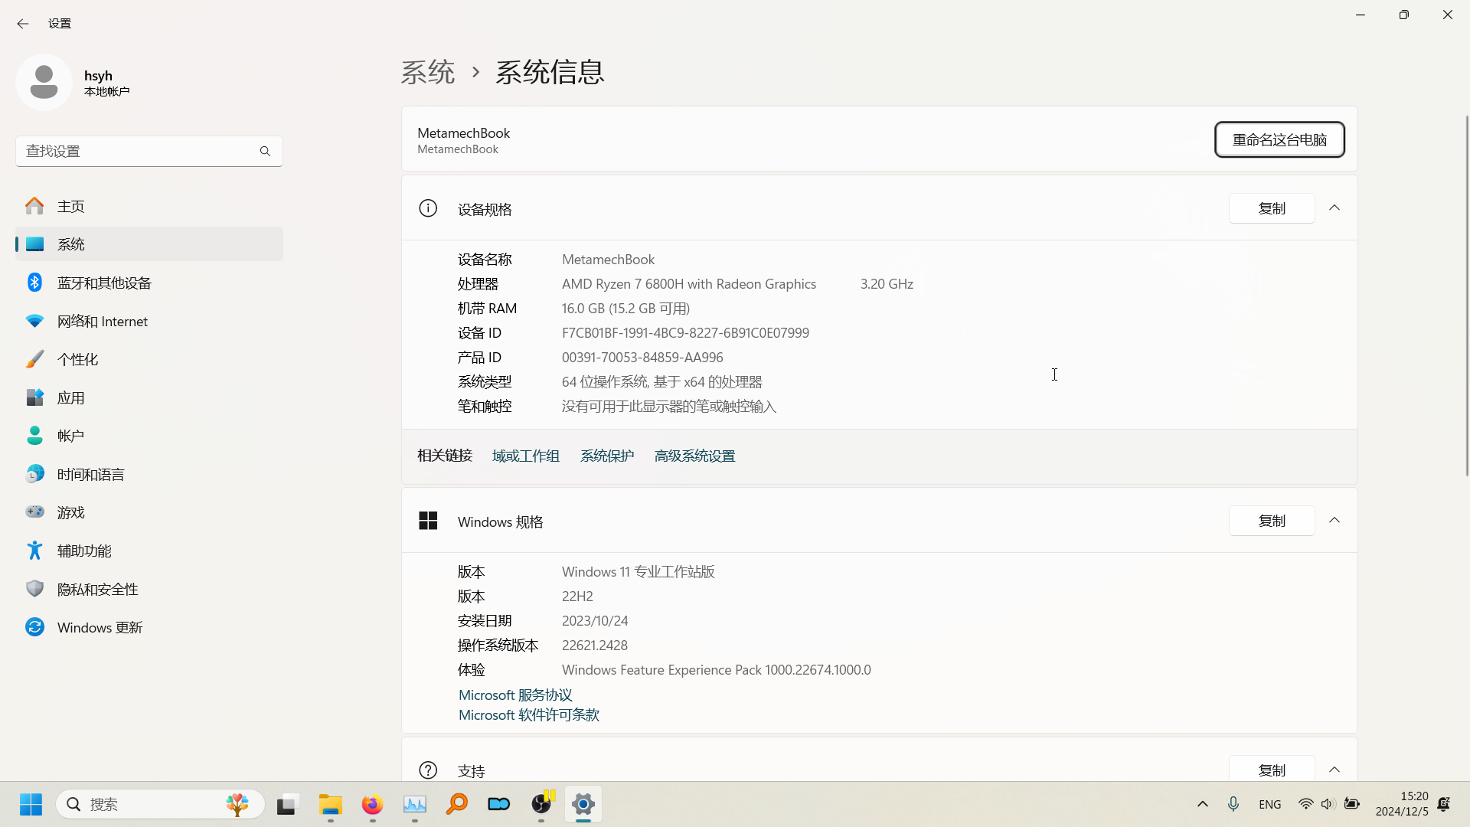The image size is (1470, 827).
Task: Open 帐户 settings
Action: coord(149,436)
